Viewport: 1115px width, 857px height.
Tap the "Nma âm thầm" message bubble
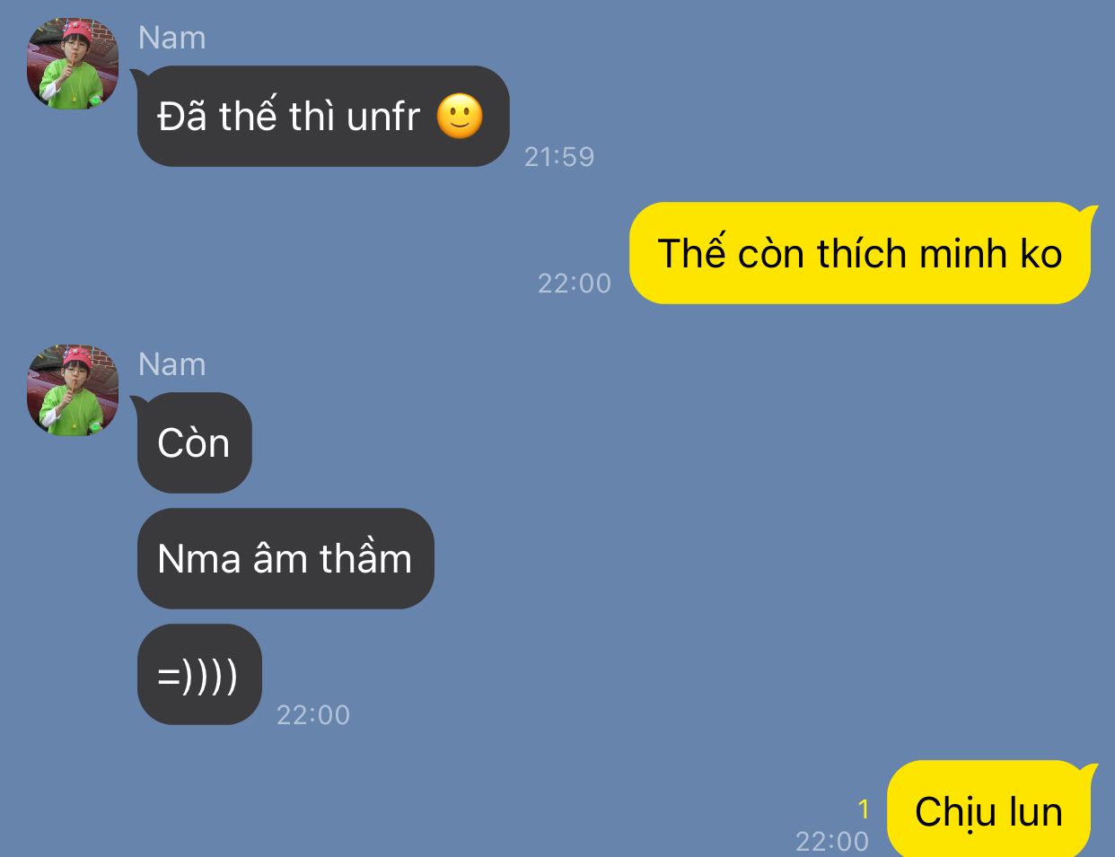click(285, 558)
